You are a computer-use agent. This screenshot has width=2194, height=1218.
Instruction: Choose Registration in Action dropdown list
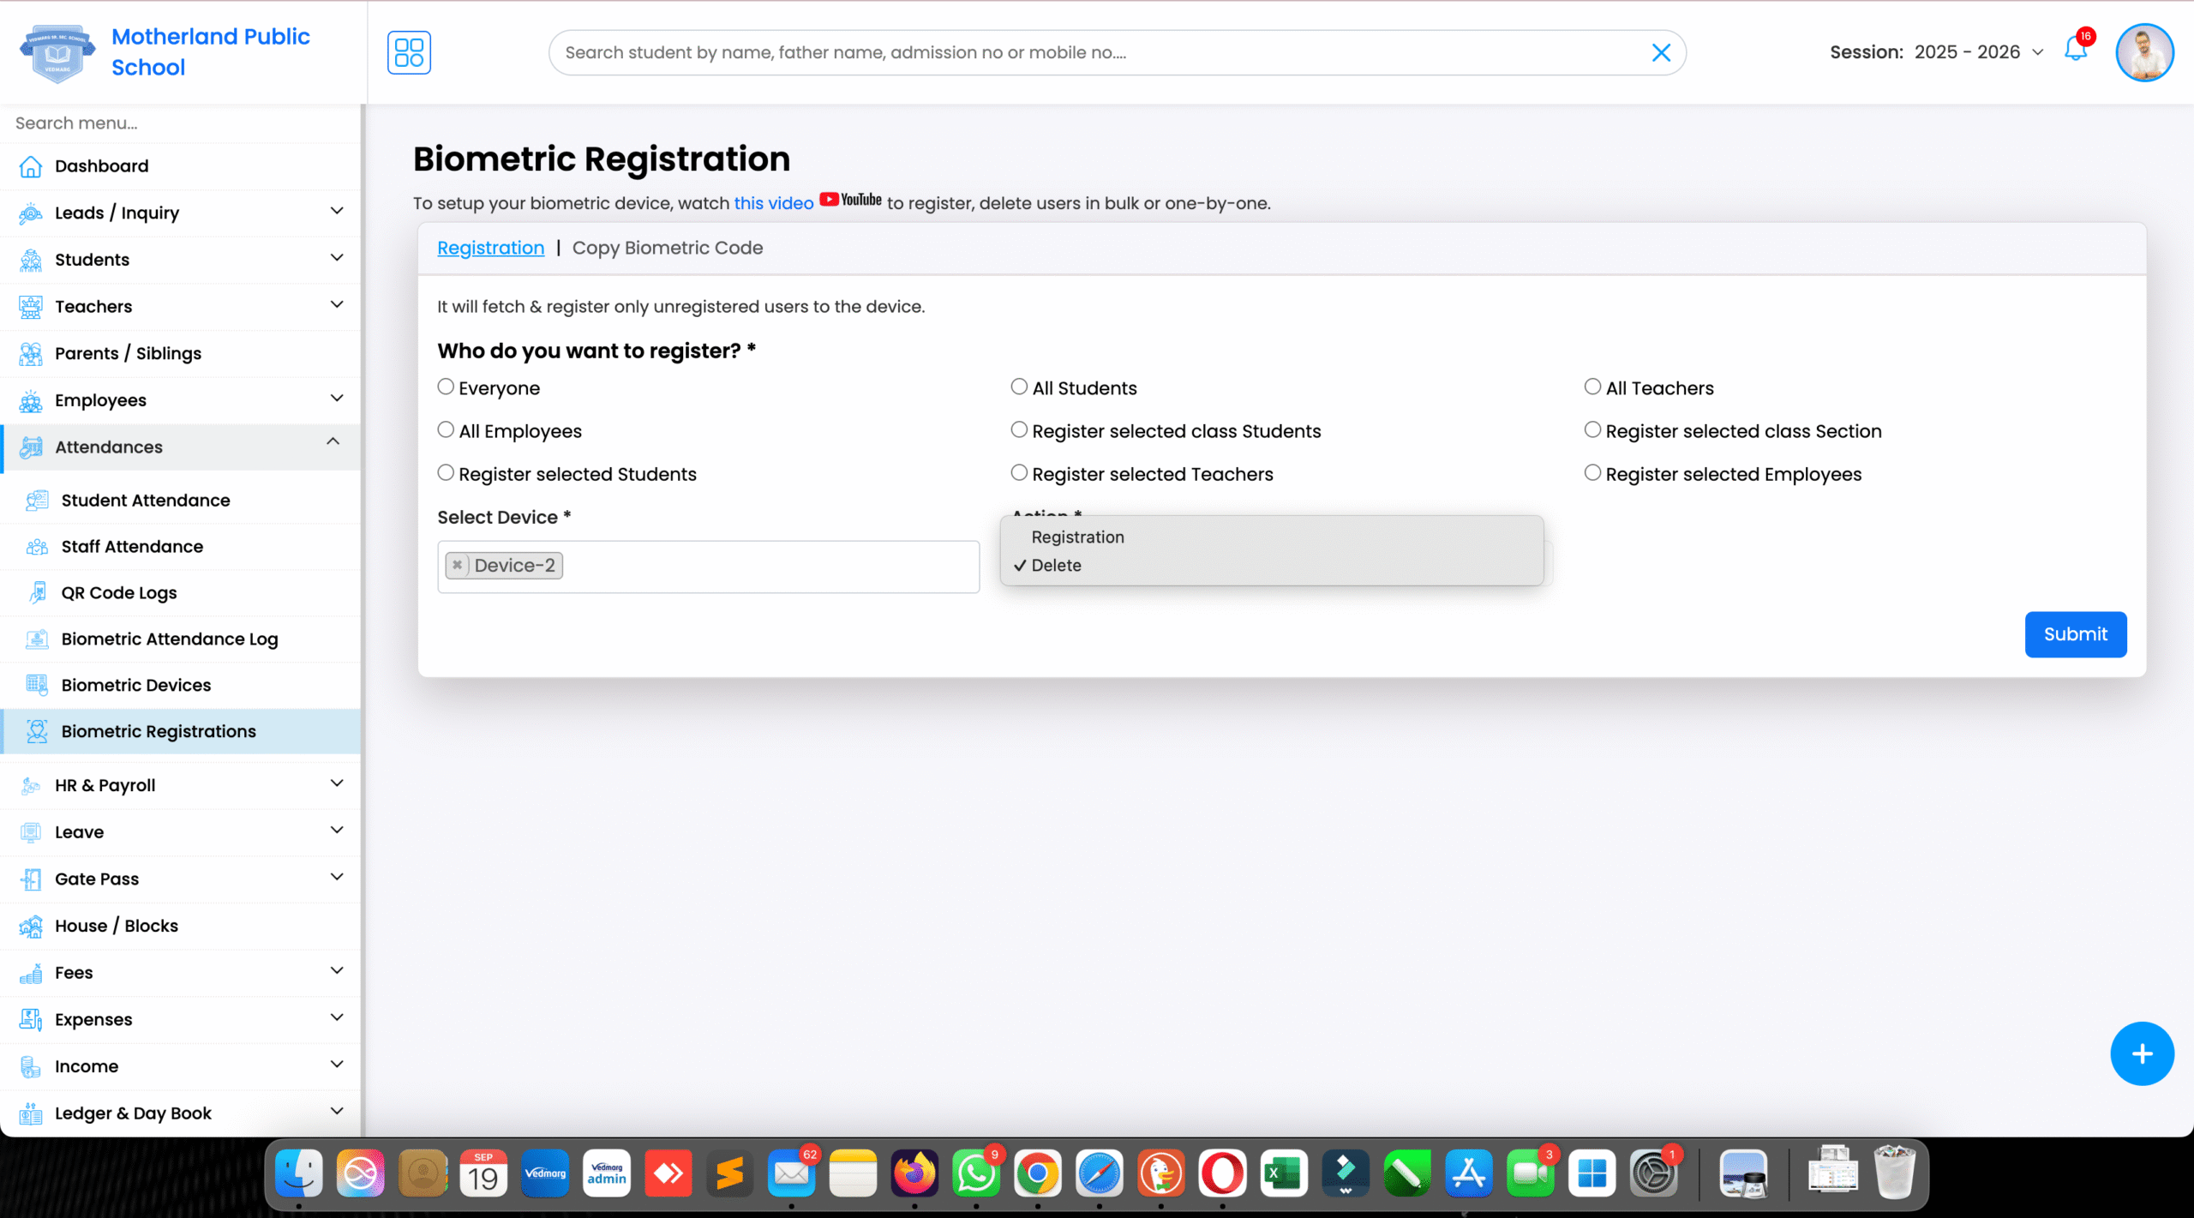[1077, 537]
